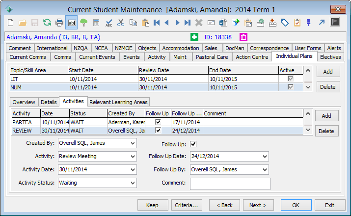Uncheck the Follow Up checkbox in the form

193,144
